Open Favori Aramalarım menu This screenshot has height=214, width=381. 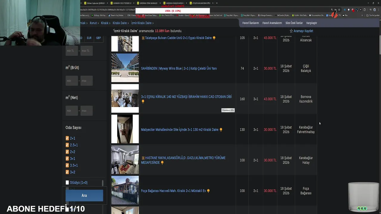click(x=272, y=23)
